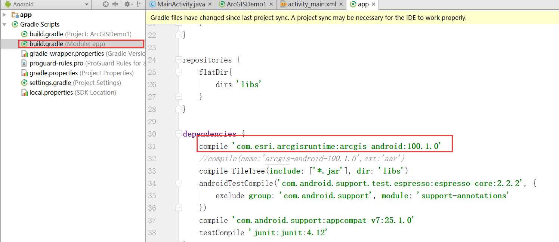Collapse the flatDir block fold marker
The image size is (559, 242).
pyautogui.click(x=179, y=72)
